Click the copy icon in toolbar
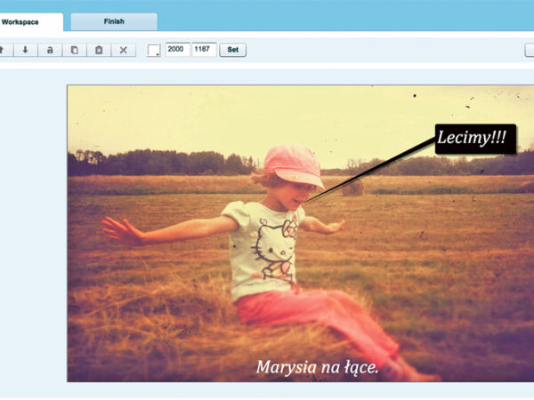This screenshot has width=534, height=400. click(x=75, y=50)
